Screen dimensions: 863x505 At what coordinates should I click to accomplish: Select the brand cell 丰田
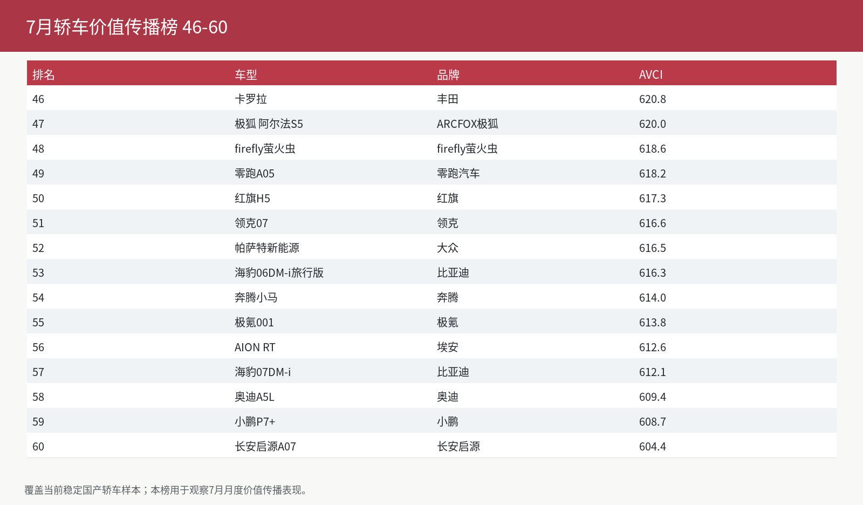pyautogui.click(x=448, y=99)
